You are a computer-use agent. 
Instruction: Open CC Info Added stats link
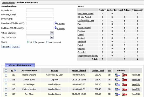pos(84,17)
